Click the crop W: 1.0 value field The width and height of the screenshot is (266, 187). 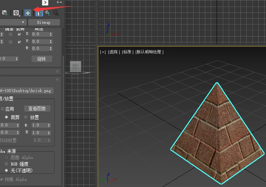(x=39, y=125)
